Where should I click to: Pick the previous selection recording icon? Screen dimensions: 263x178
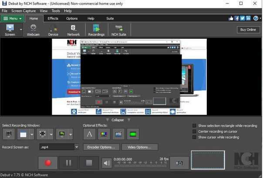62,134
